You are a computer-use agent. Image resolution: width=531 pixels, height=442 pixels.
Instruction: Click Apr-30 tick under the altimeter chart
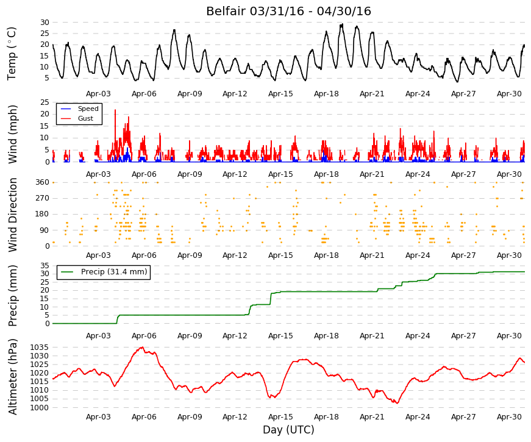click(509, 417)
